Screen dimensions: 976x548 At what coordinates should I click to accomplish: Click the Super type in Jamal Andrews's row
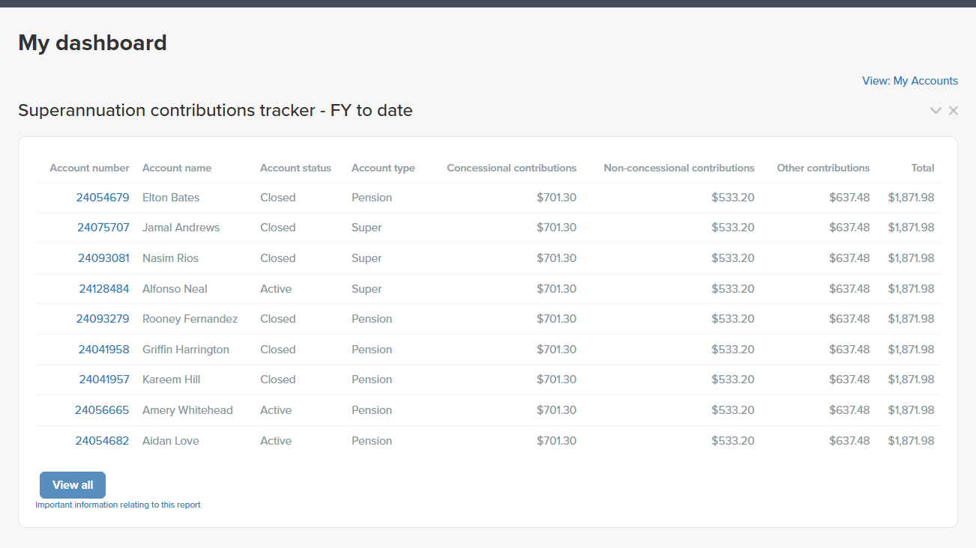tap(367, 228)
